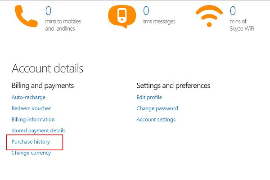The image size is (270, 180).
Task: Open Purchase history
Action: (x=31, y=142)
